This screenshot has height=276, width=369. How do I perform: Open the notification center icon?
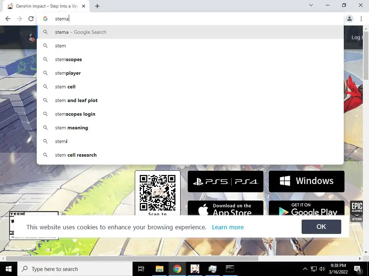pos(357,269)
